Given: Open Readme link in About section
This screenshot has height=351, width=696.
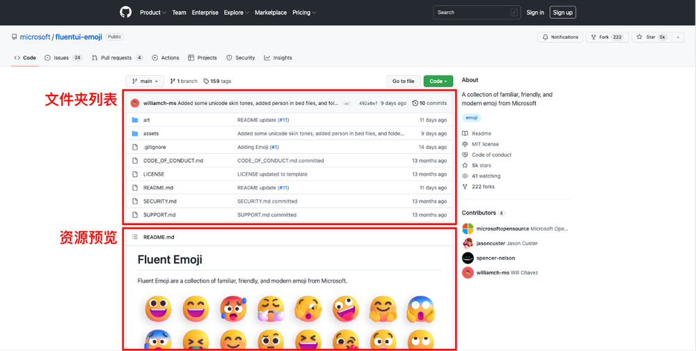Looking at the screenshot, I should click(477, 133).
